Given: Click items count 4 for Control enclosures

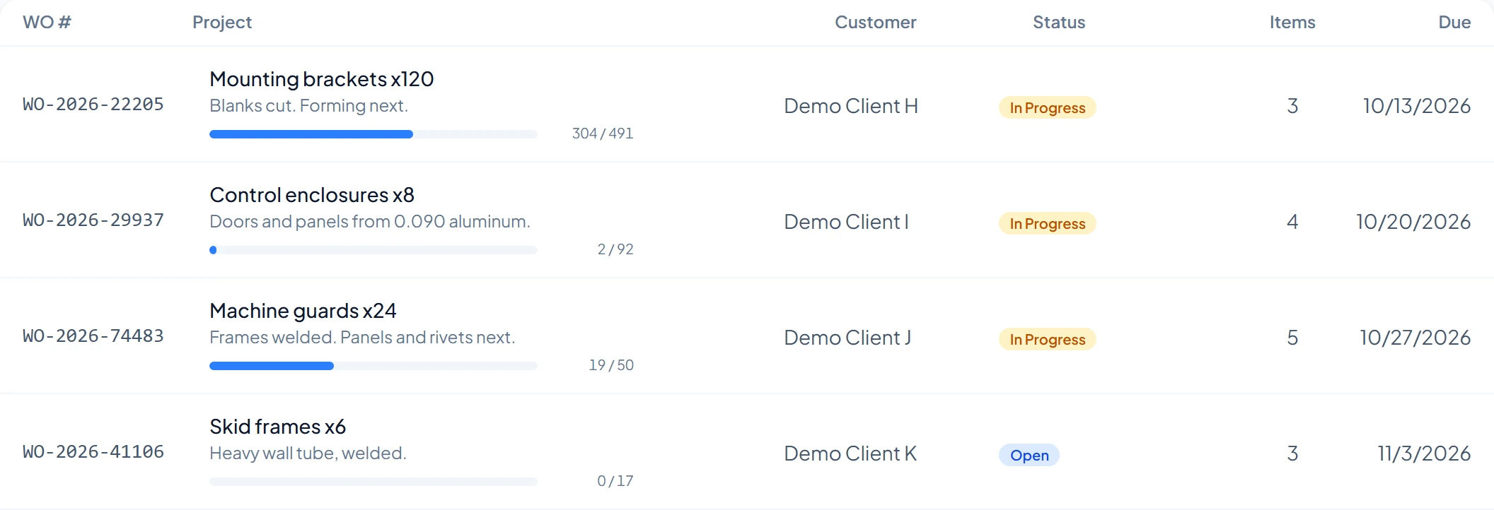Looking at the screenshot, I should 1292,222.
